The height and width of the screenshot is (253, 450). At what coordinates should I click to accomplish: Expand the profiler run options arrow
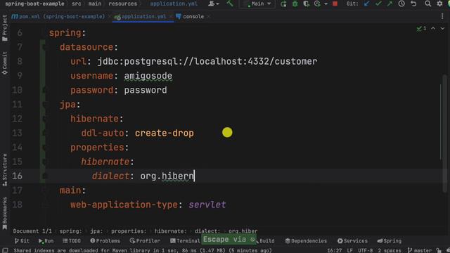pyautogui.click(x=326, y=4)
